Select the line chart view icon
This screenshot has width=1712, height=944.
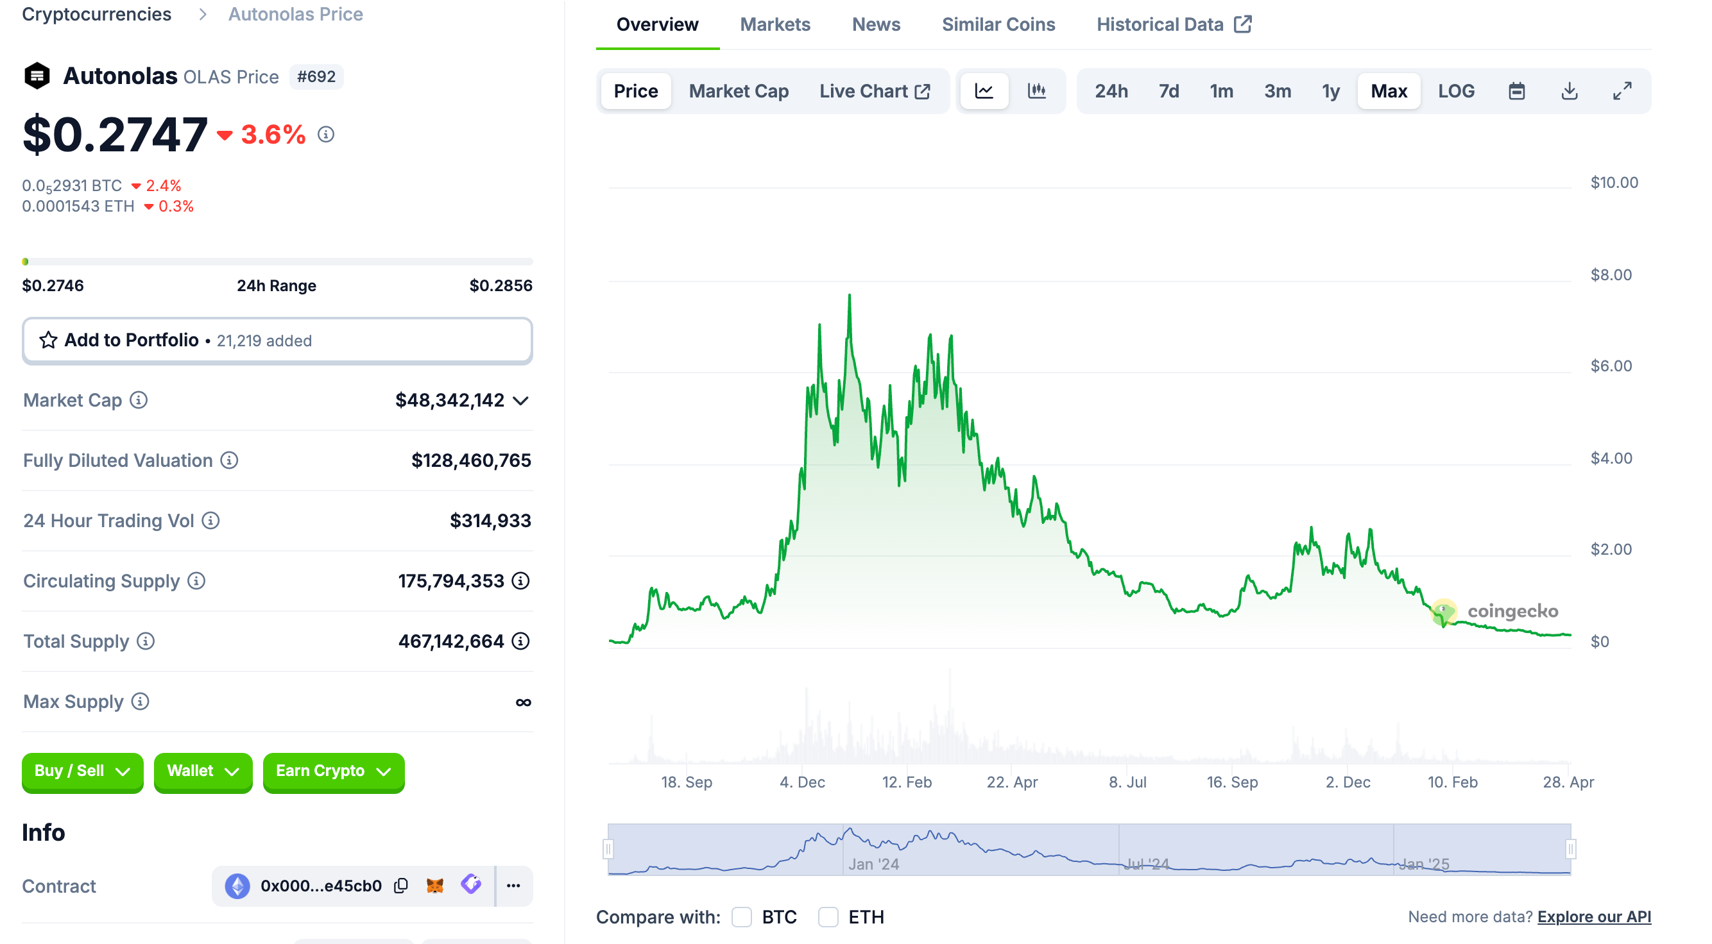pos(984,91)
